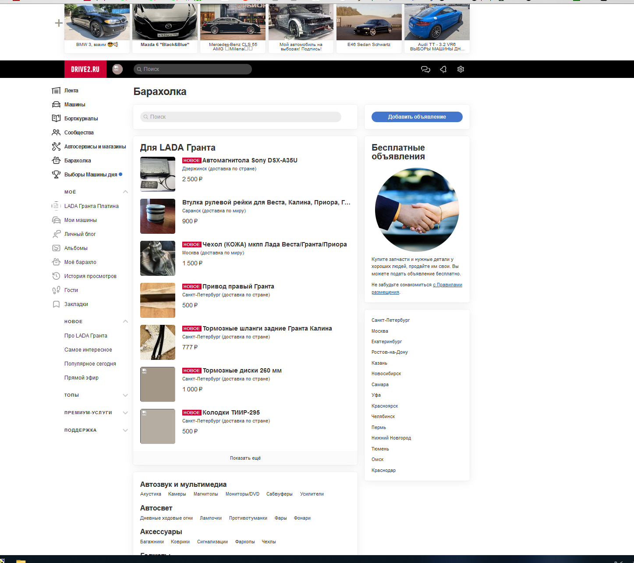
Task: Click the Мои машины icon
Action: point(56,220)
